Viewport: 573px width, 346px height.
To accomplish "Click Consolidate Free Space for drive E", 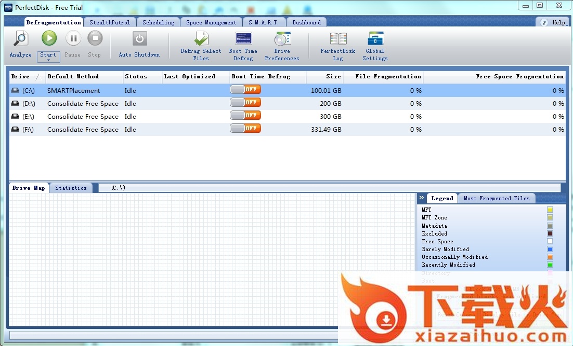I will tap(83, 117).
